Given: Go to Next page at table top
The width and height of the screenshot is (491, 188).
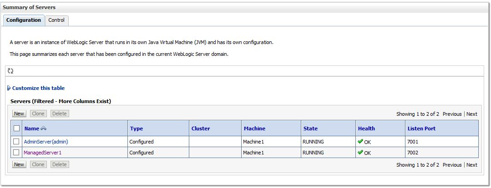Looking at the screenshot, I should (x=472, y=114).
